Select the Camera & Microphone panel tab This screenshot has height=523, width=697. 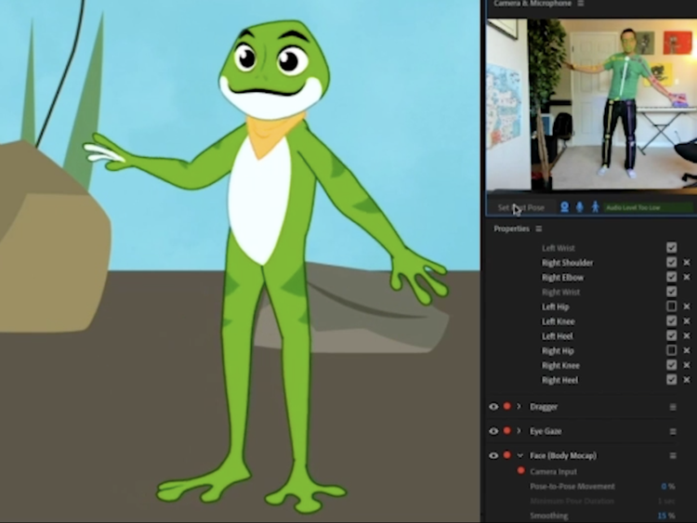click(533, 3)
